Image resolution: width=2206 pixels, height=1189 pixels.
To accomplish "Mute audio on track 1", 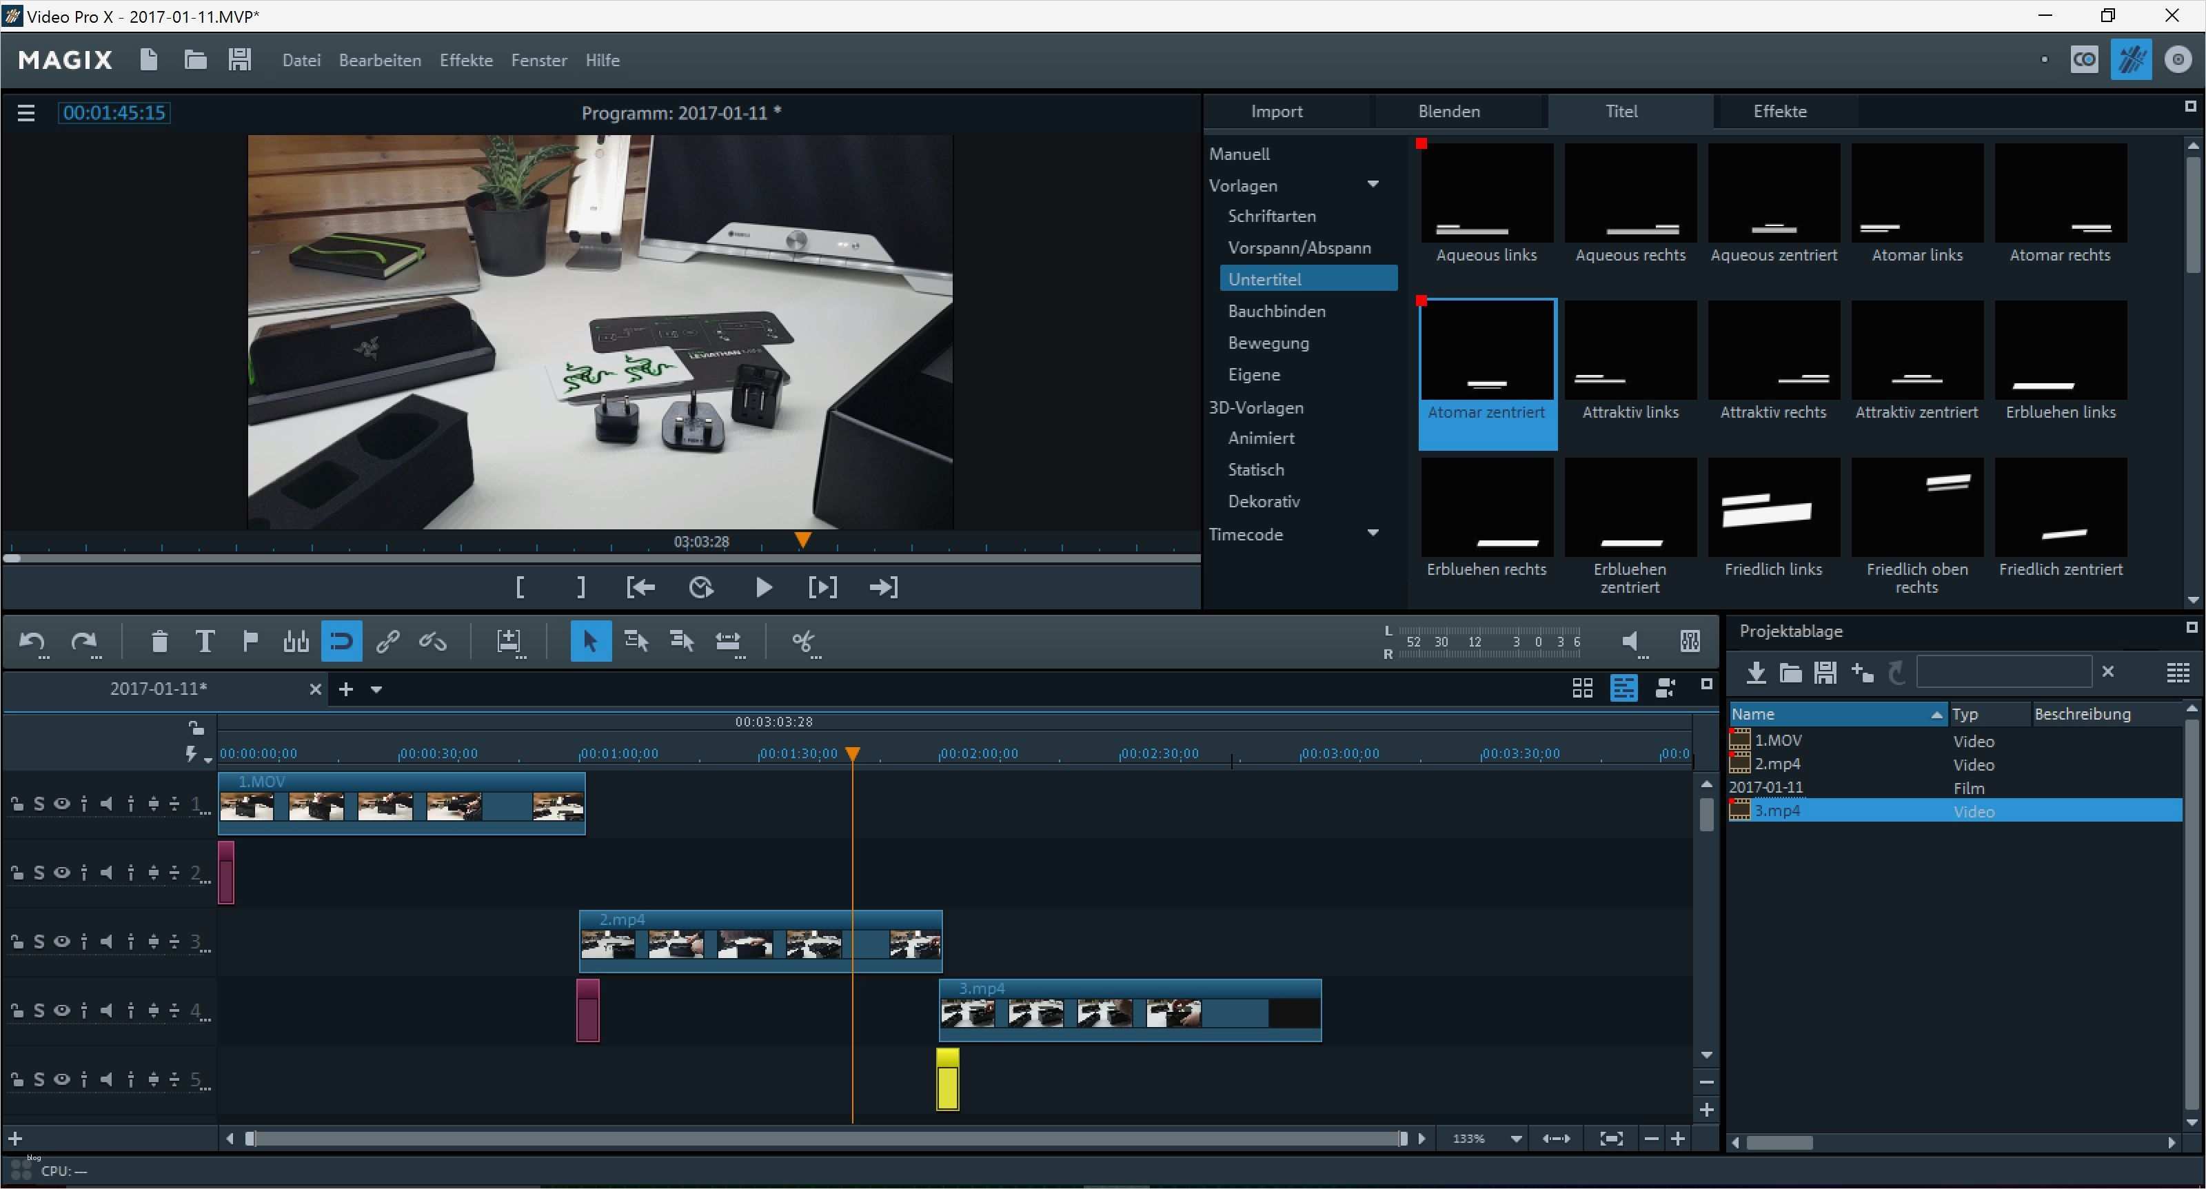I will [x=106, y=803].
